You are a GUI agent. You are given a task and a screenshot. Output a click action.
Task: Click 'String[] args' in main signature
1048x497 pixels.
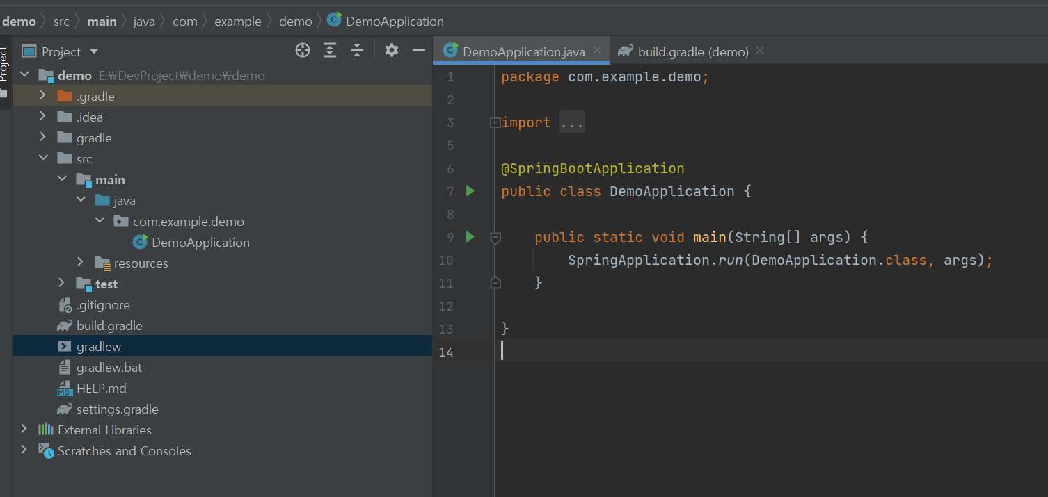pos(789,237)
